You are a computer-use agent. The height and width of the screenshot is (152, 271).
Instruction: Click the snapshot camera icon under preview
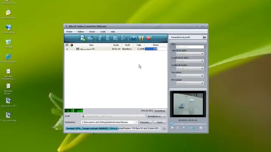pos(201,128)
